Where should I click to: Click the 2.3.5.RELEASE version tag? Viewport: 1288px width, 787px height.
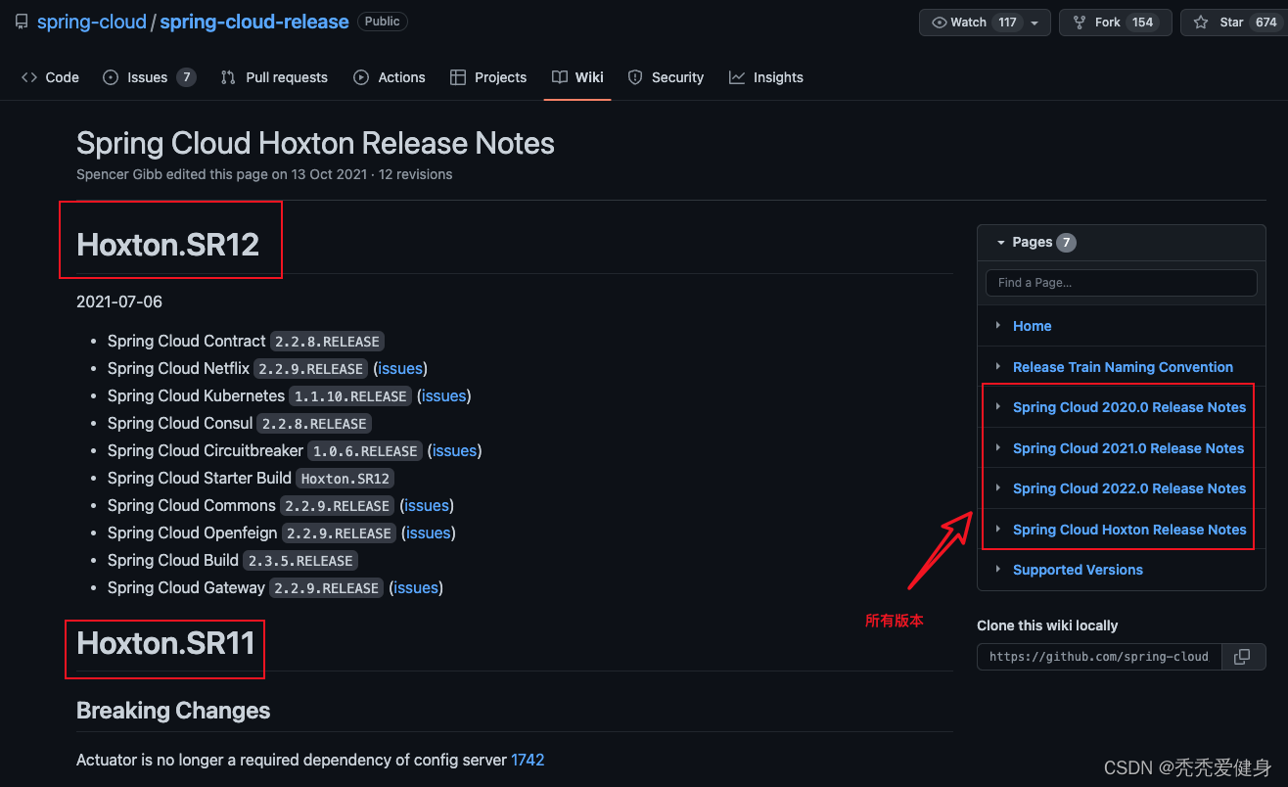tap(300, 561)
